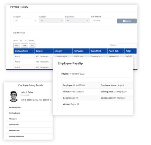Screen dimensions: 151x145
Task: Open Statutory deductions in Salary Details
Action: coord(29,136)
